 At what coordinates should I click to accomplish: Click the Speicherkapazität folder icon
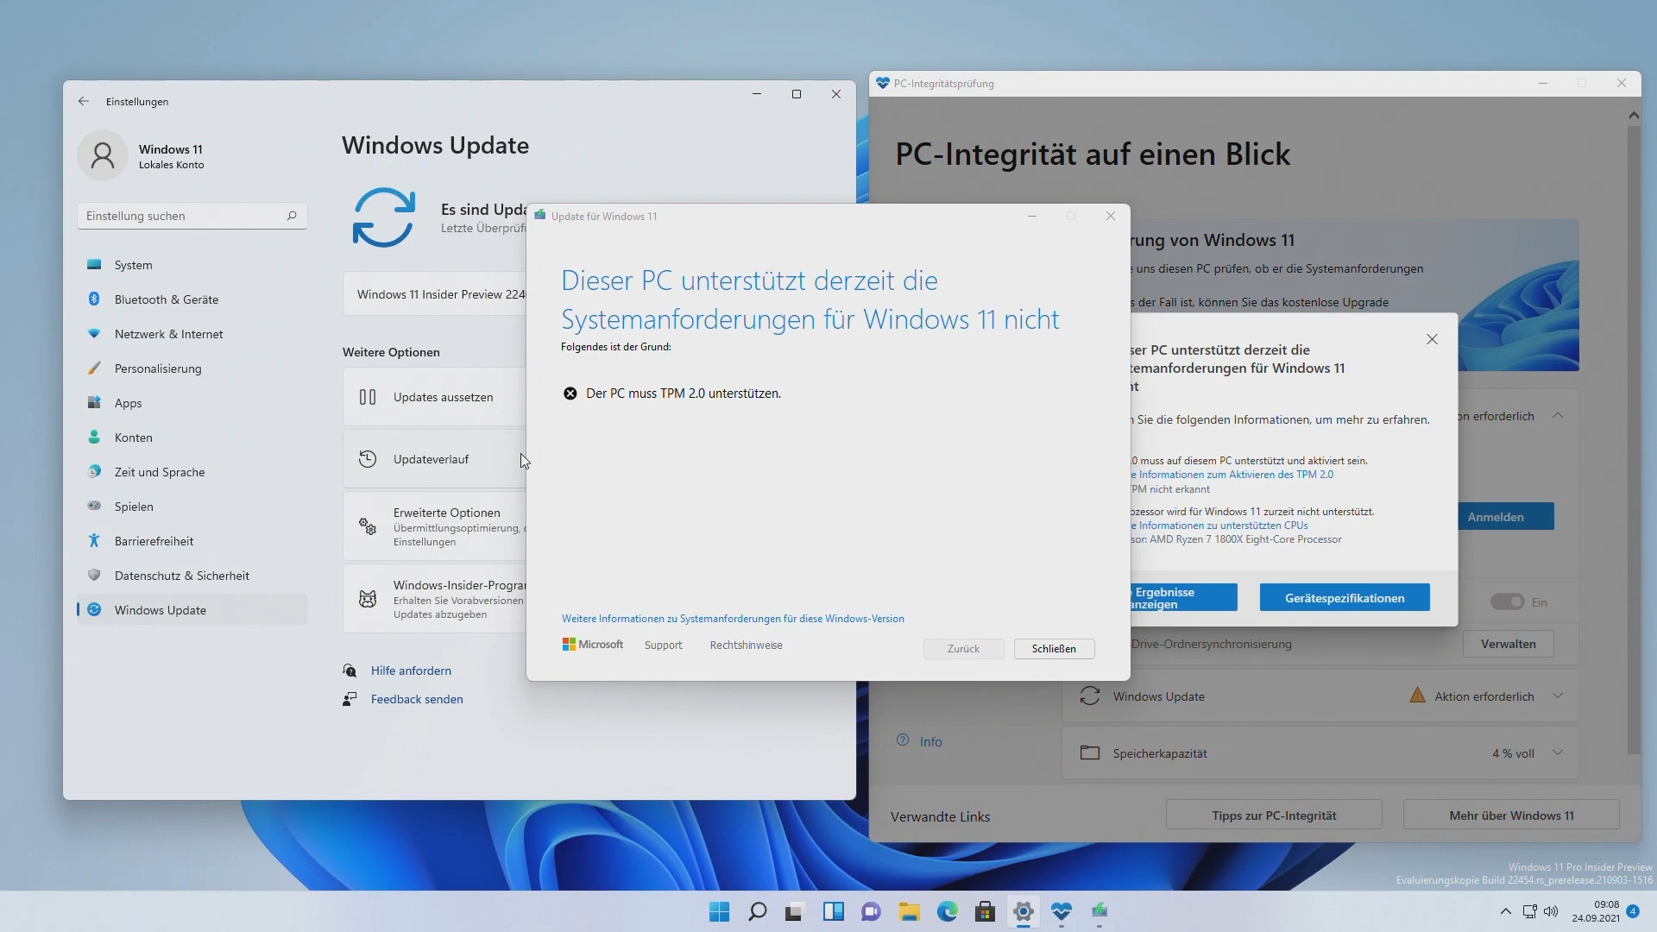(x=1090, y=753)
